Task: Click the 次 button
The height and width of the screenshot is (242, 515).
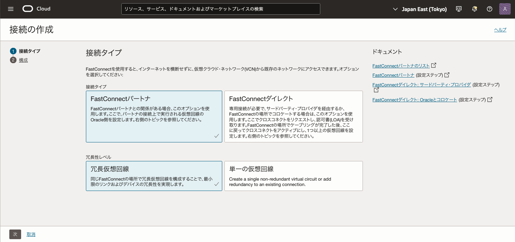Action: point(15,234)
